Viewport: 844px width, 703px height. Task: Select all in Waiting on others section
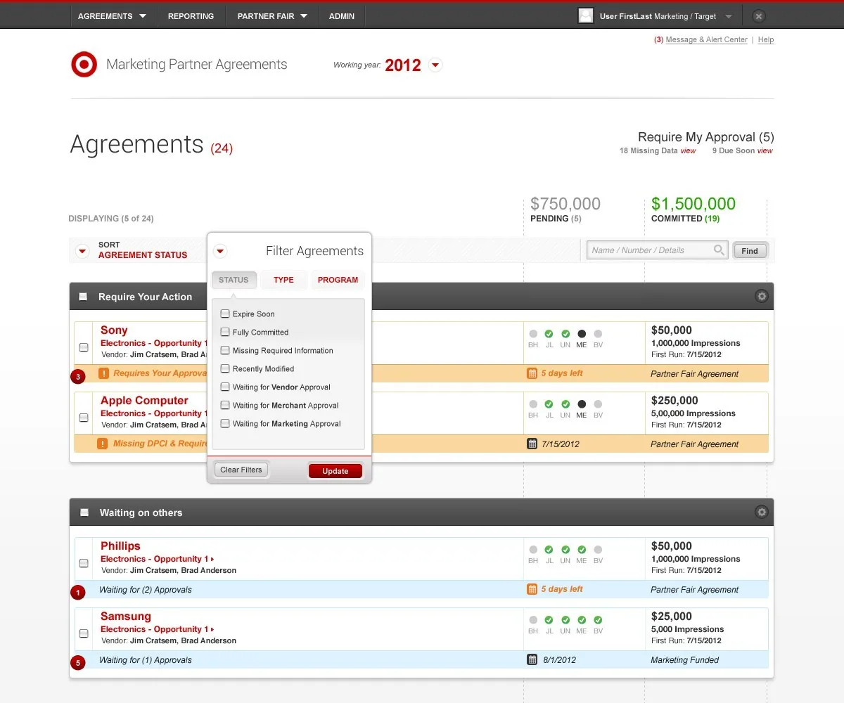tap(84, 512)
